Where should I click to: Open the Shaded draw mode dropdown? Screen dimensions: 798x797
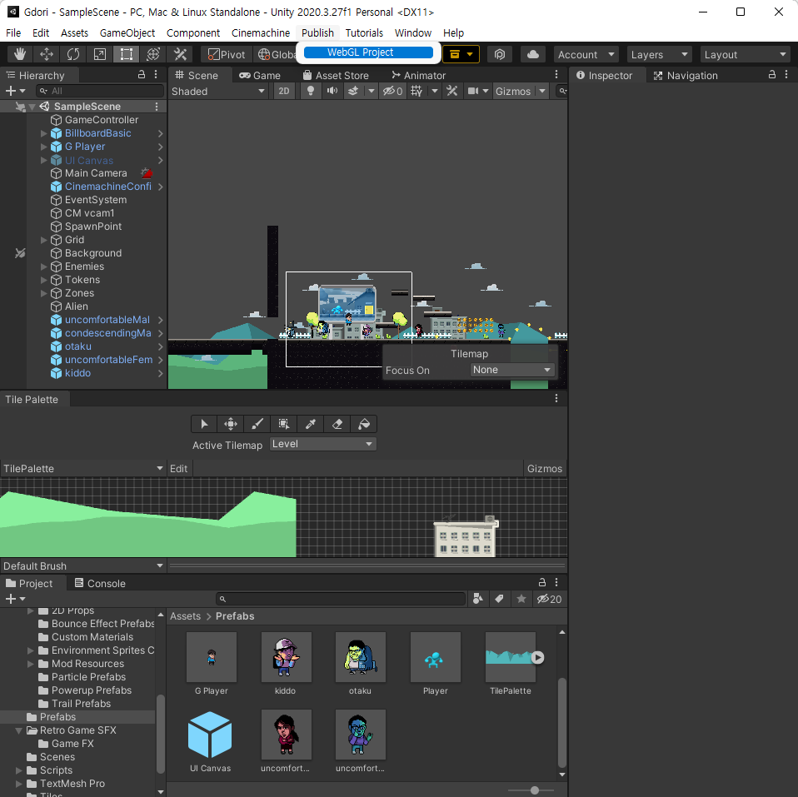tap(219, 91)
